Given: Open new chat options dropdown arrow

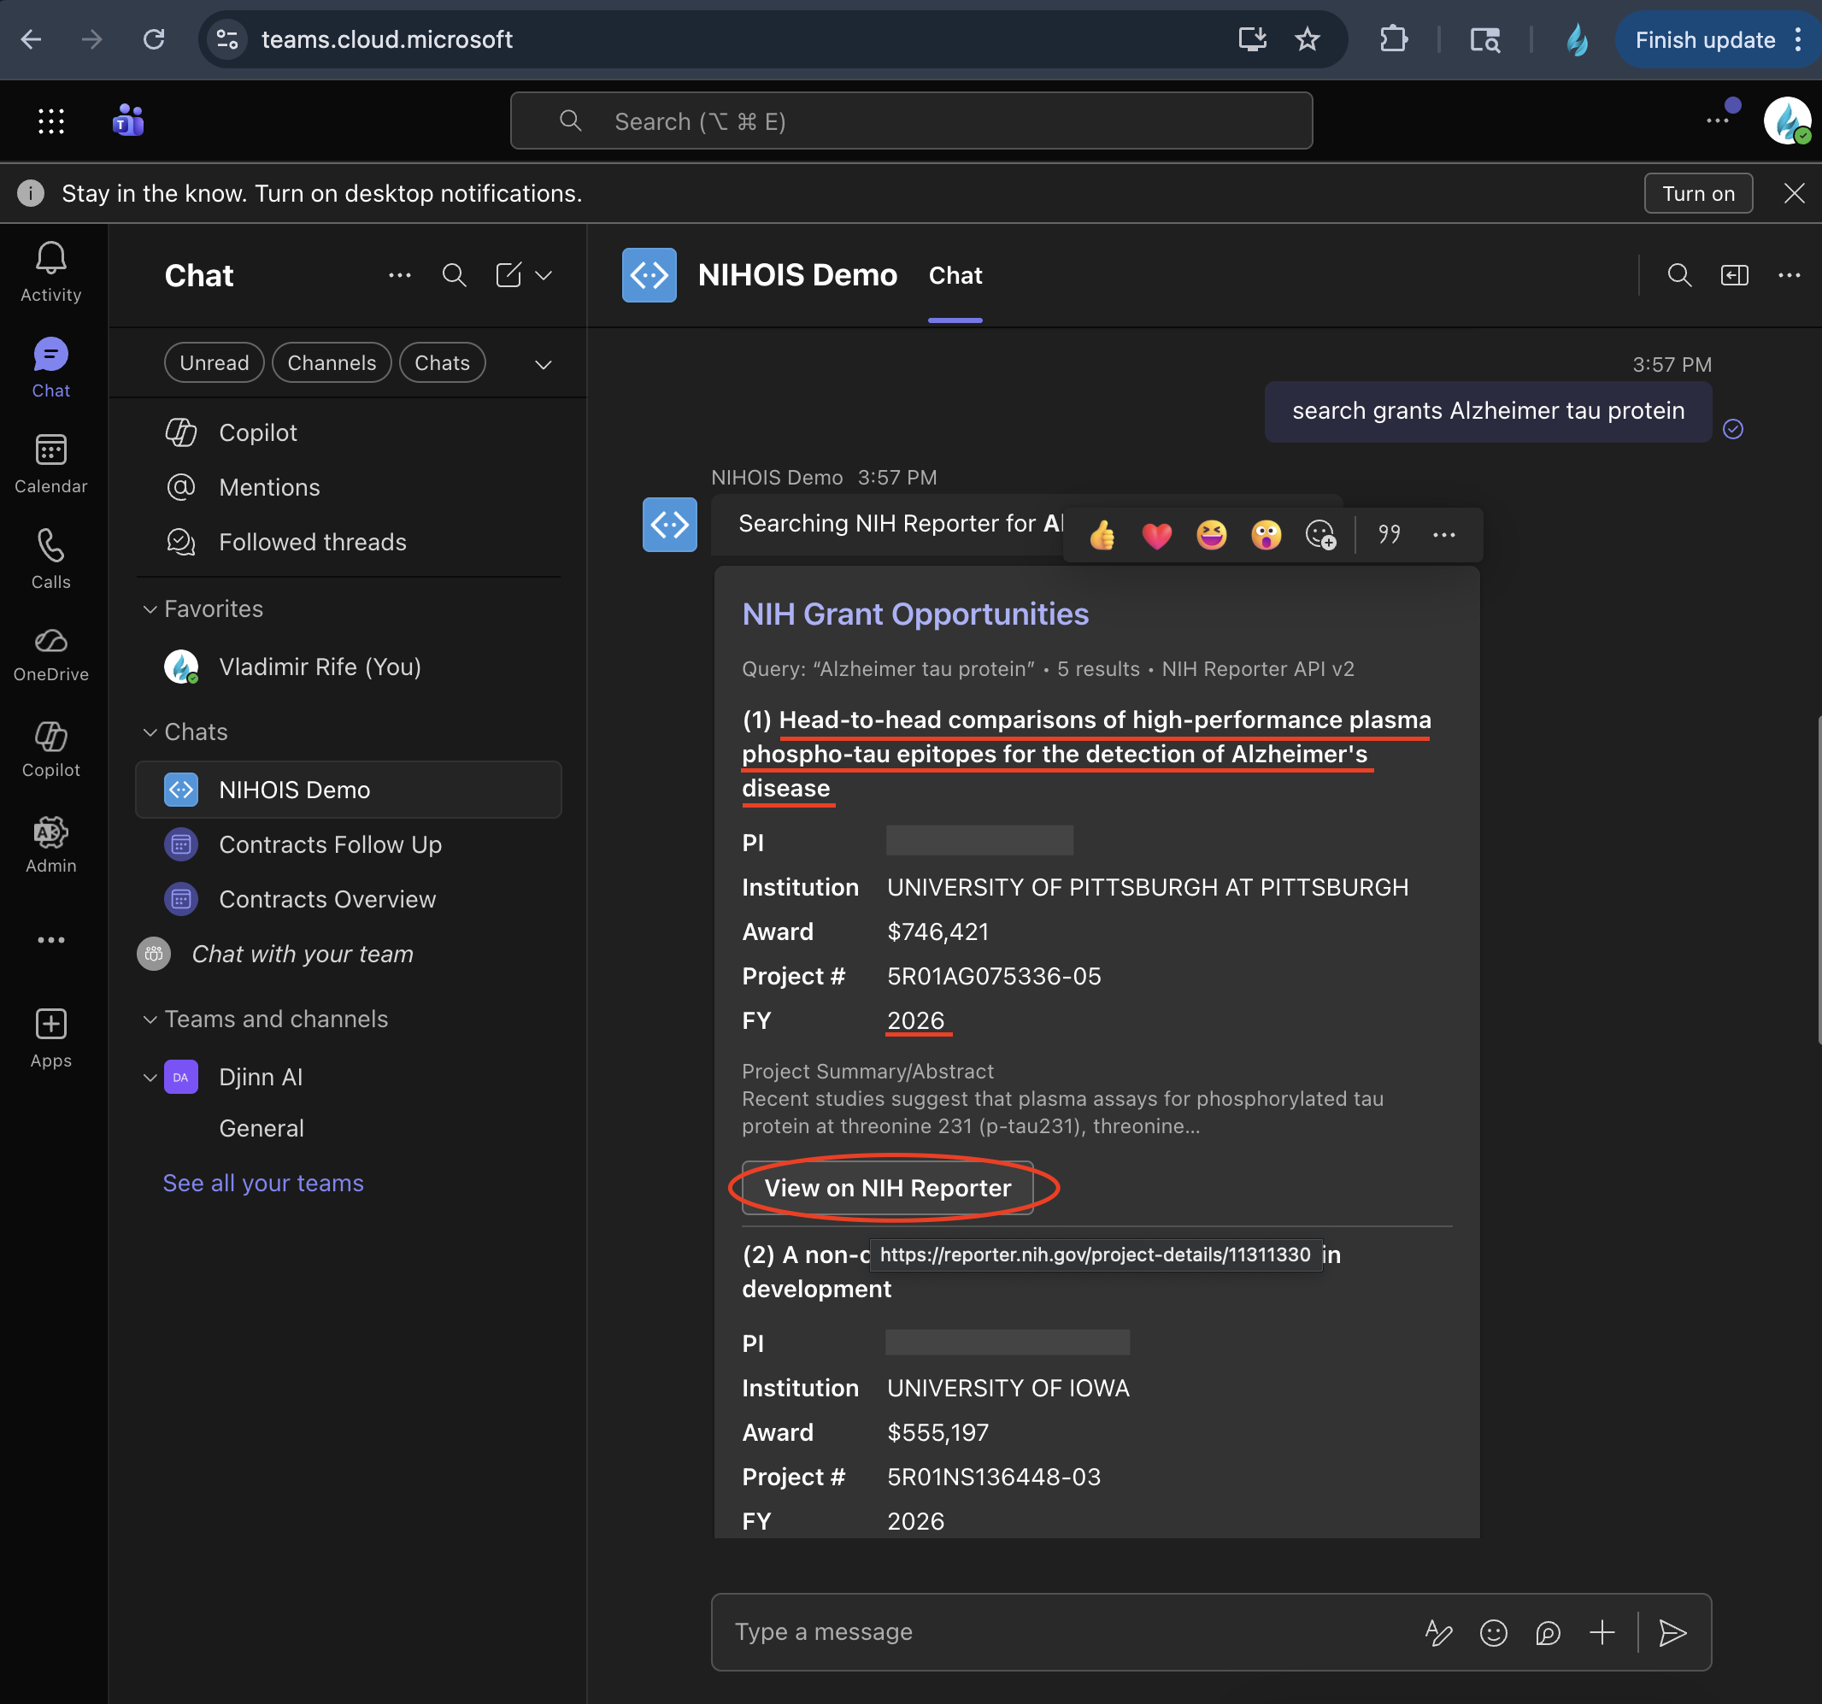Looking at the screenshot, I should 544,275.
